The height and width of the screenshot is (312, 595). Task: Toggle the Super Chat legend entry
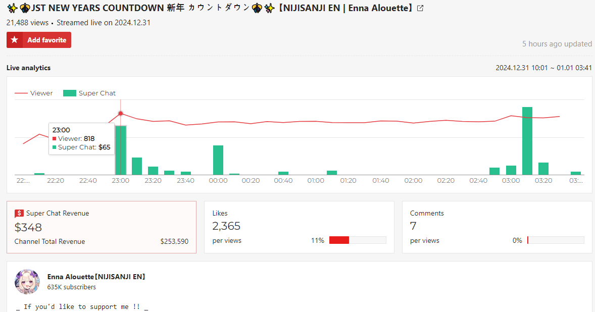89,93
